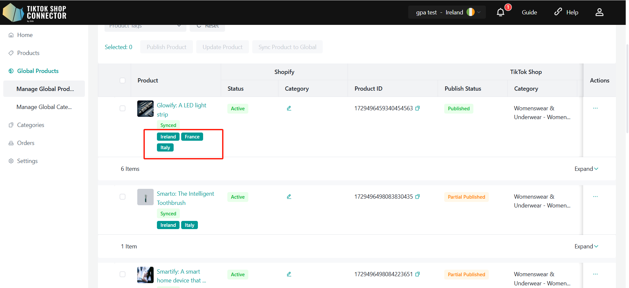Click the Selected: 0 counter text
This screenshot has height=288, width=629.
pyautogui.click(x=119, y=47)
